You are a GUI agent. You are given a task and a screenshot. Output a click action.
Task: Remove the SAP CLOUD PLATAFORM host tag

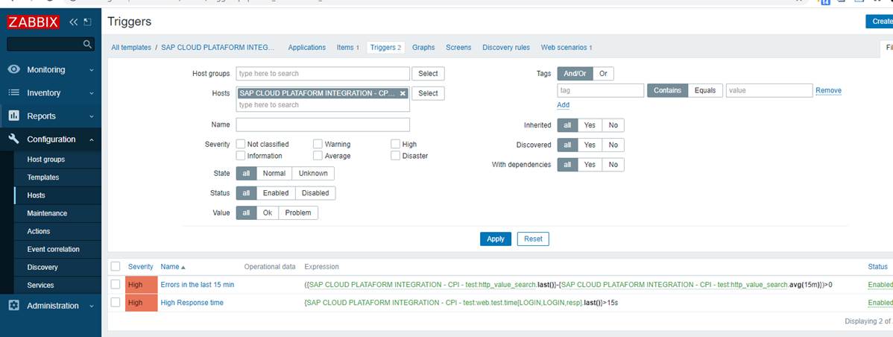[x=403, y=93]
